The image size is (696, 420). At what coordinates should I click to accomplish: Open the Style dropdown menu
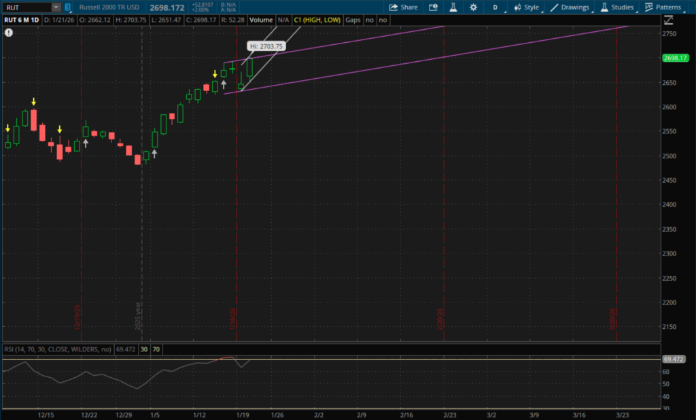527,7
